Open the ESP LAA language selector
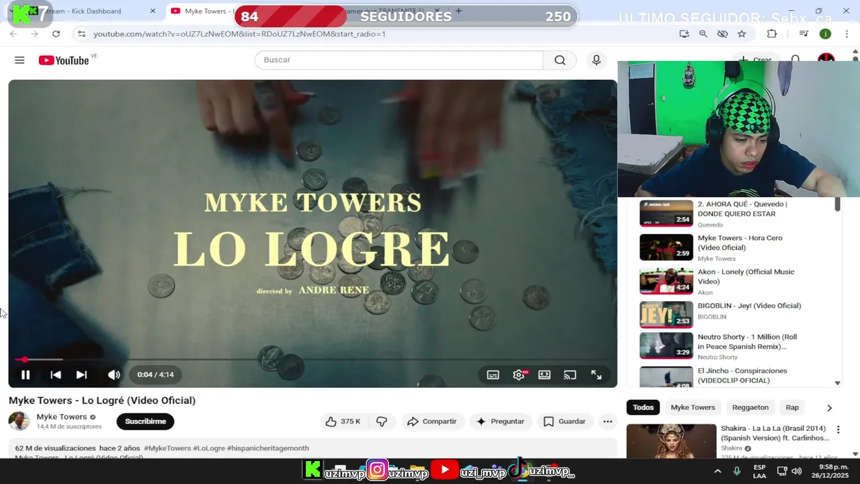860x484 pixels. point(759,471)
